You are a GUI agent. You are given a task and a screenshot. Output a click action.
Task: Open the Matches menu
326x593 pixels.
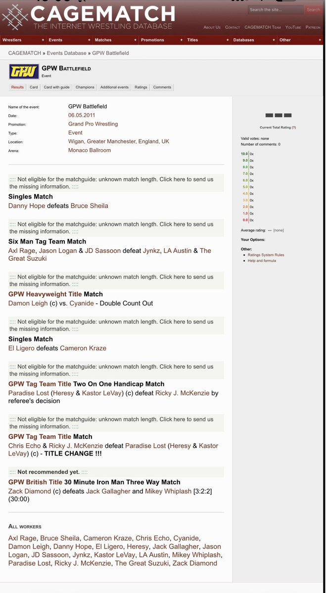[103, 40]
